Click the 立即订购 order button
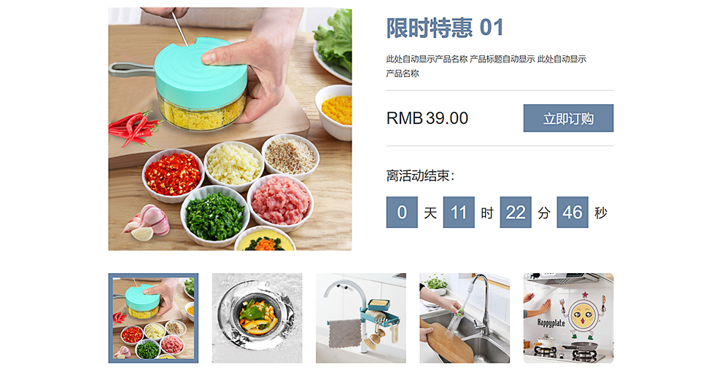 568,118
